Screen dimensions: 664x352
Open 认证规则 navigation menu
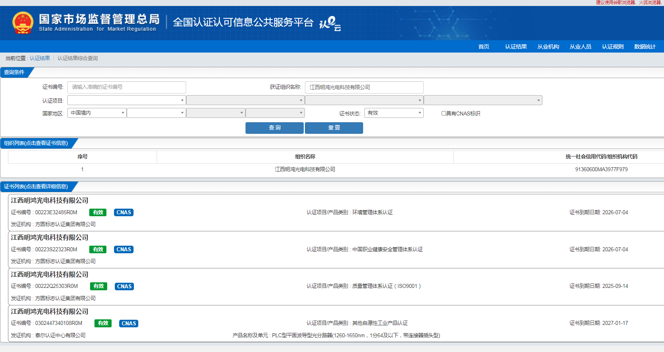coord(613,47)
